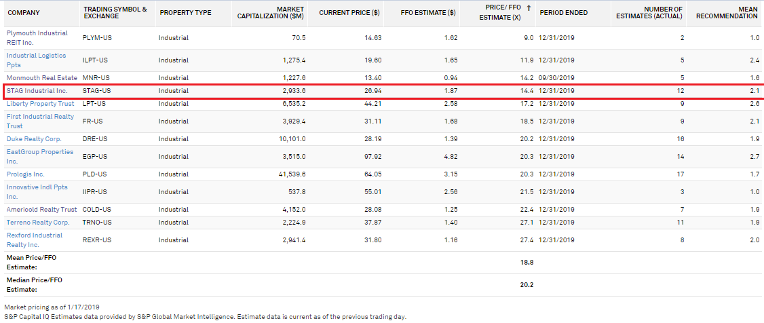Image resolution: width=764 pixels, height=323 pixels.
Task: Select the DRE-US ticker cell
Action: pyautogui.click(x=95, y=139)
